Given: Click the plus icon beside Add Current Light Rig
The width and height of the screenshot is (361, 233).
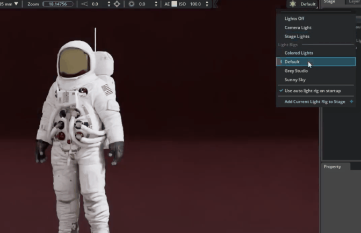Looking at the screenshot, I should click(351, 101).
